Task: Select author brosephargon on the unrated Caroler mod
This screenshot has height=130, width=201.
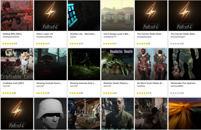Action: (x=178, y=37)
